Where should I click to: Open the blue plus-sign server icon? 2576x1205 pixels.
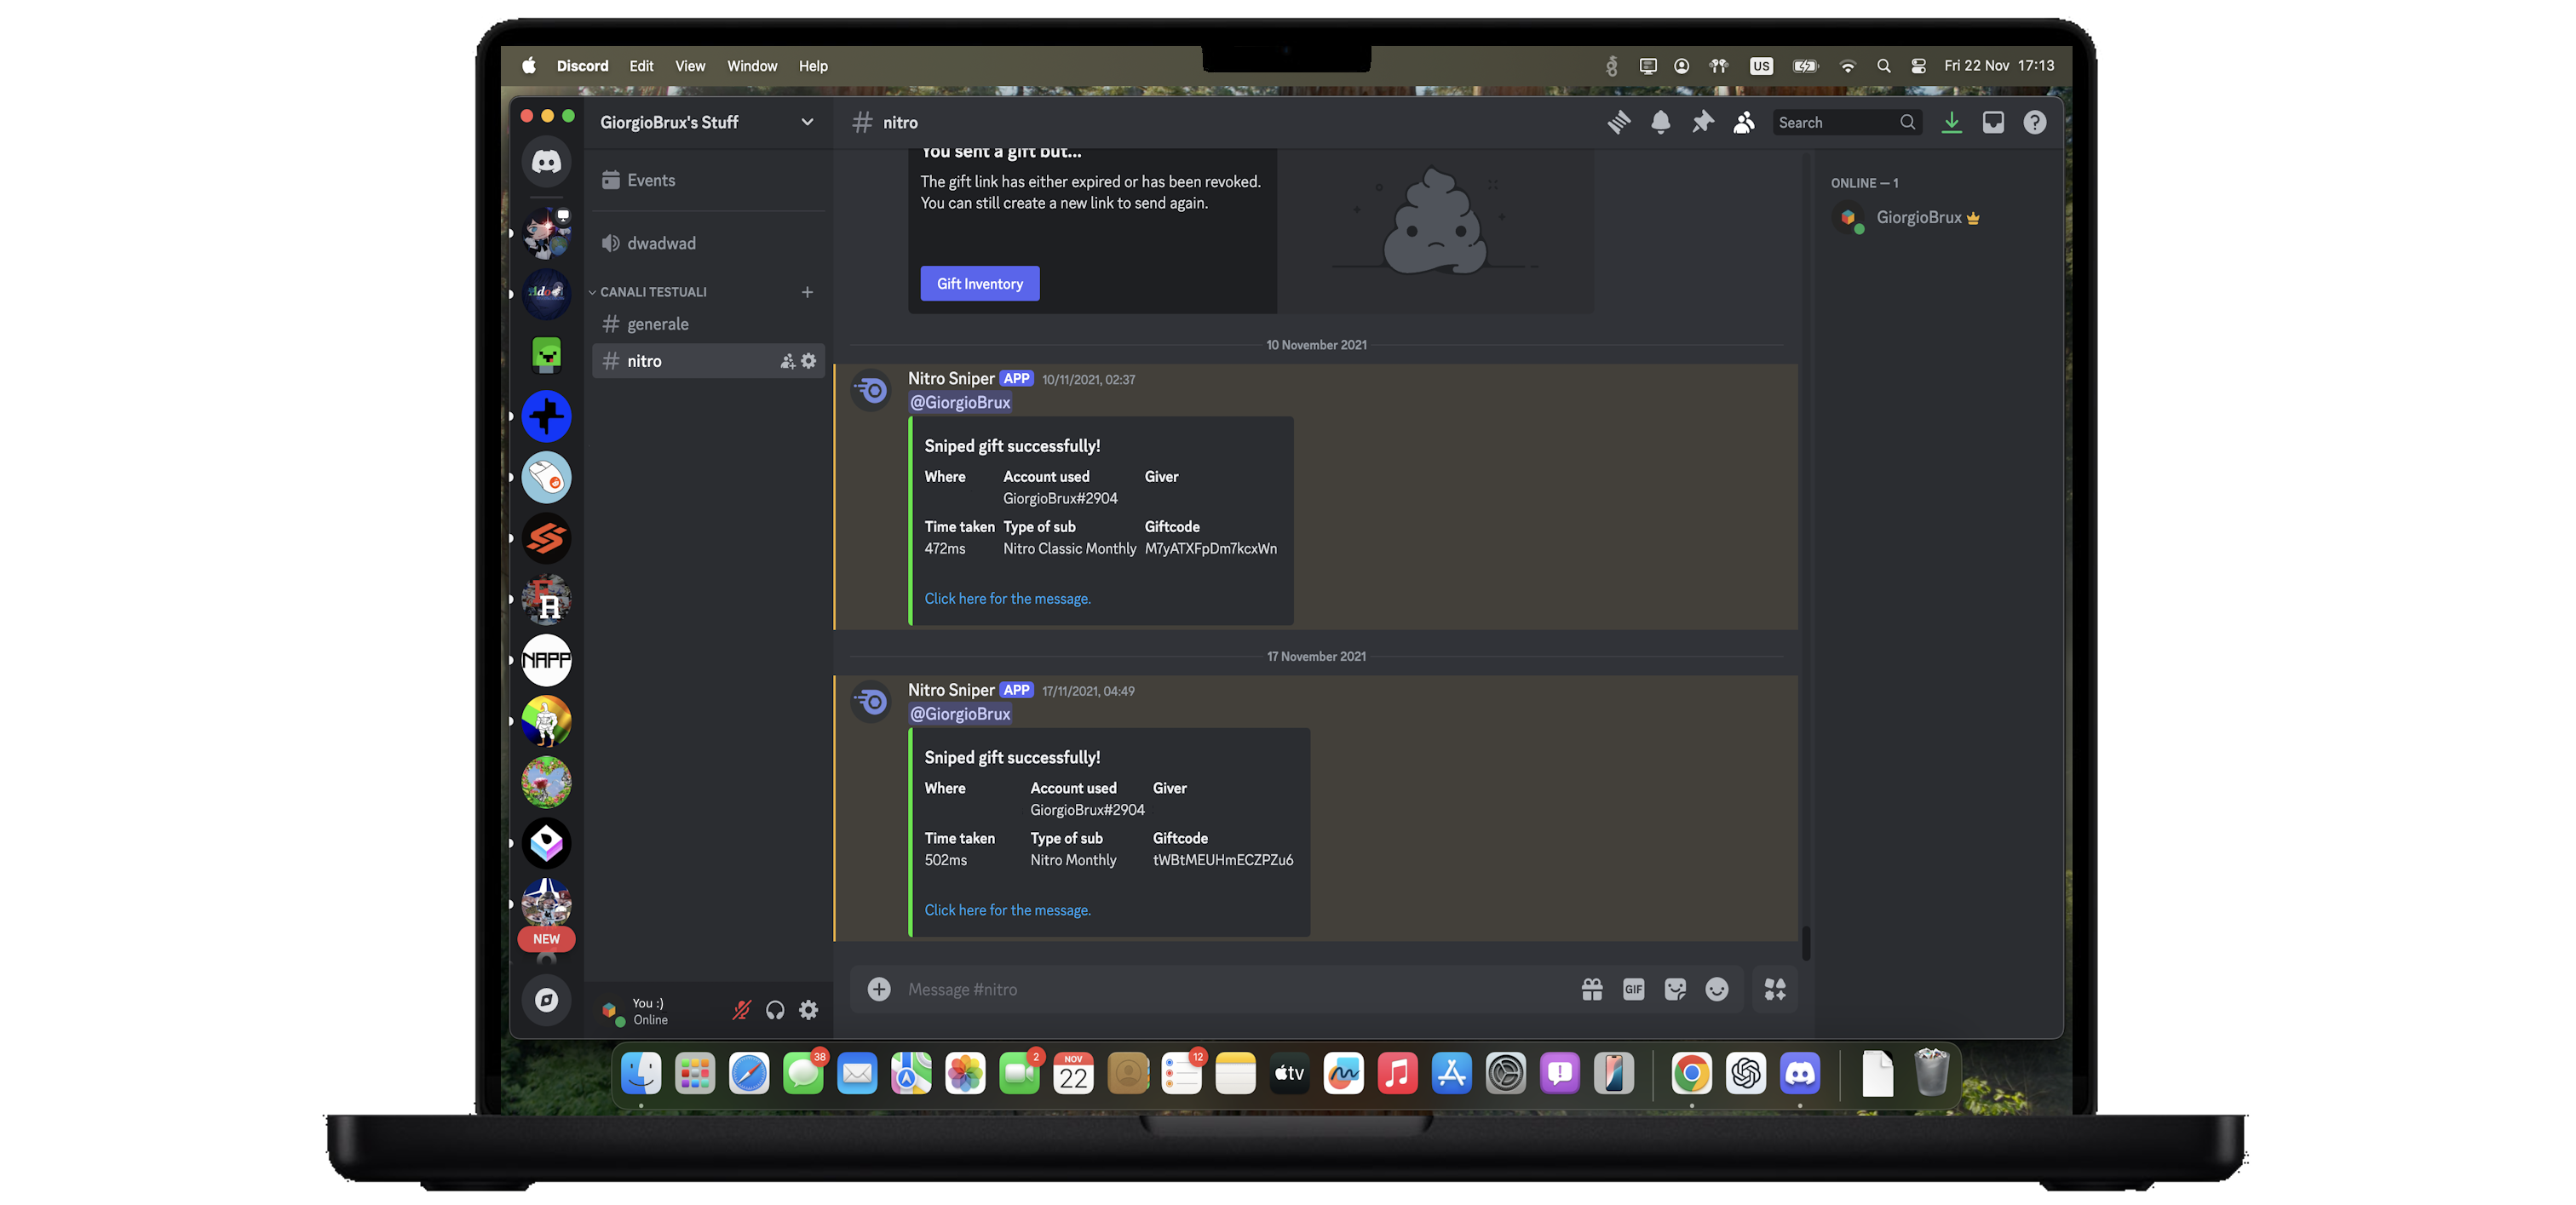546,416
